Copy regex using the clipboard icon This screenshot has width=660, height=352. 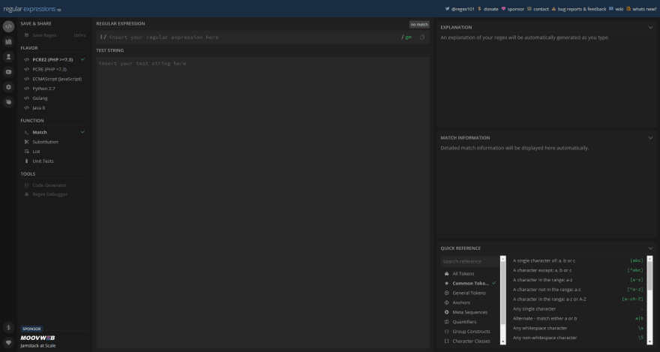click(422, 37)
